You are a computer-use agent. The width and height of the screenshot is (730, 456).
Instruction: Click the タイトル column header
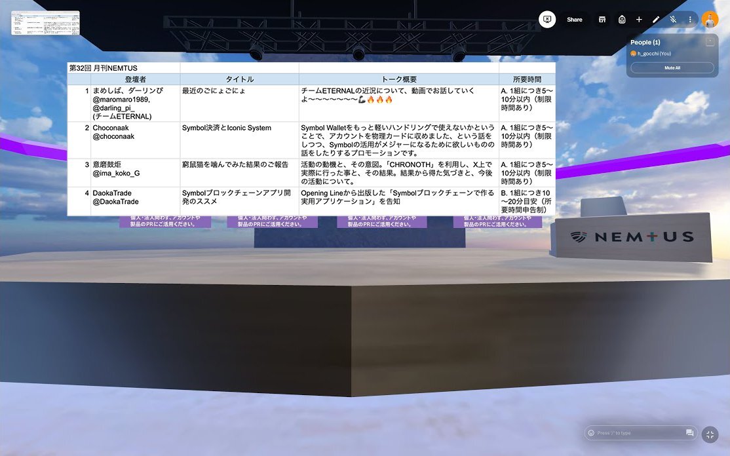(239, 79)
